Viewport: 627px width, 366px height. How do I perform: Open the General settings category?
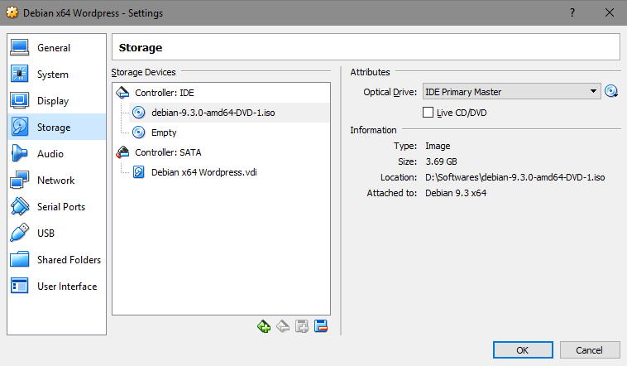[x=56, y=48]
